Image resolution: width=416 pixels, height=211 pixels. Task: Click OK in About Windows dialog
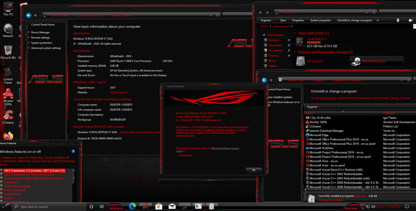[253, 170]
